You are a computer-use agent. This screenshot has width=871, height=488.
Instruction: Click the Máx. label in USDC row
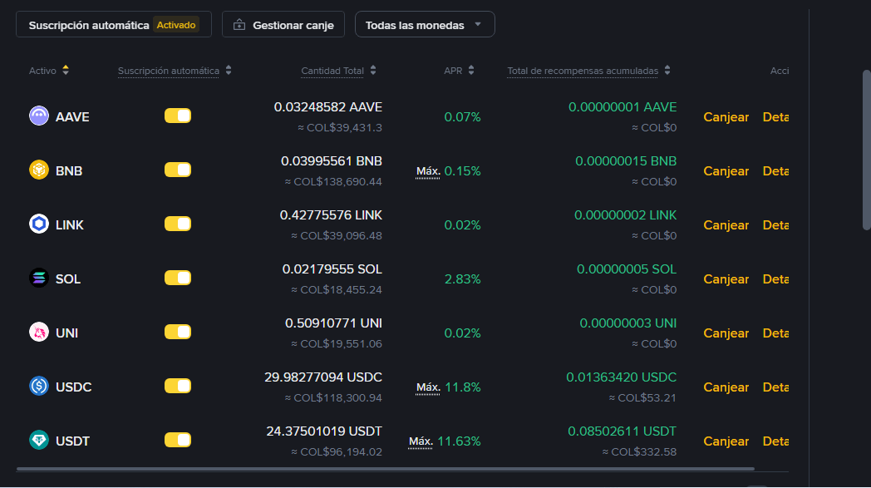click(428, 387)
